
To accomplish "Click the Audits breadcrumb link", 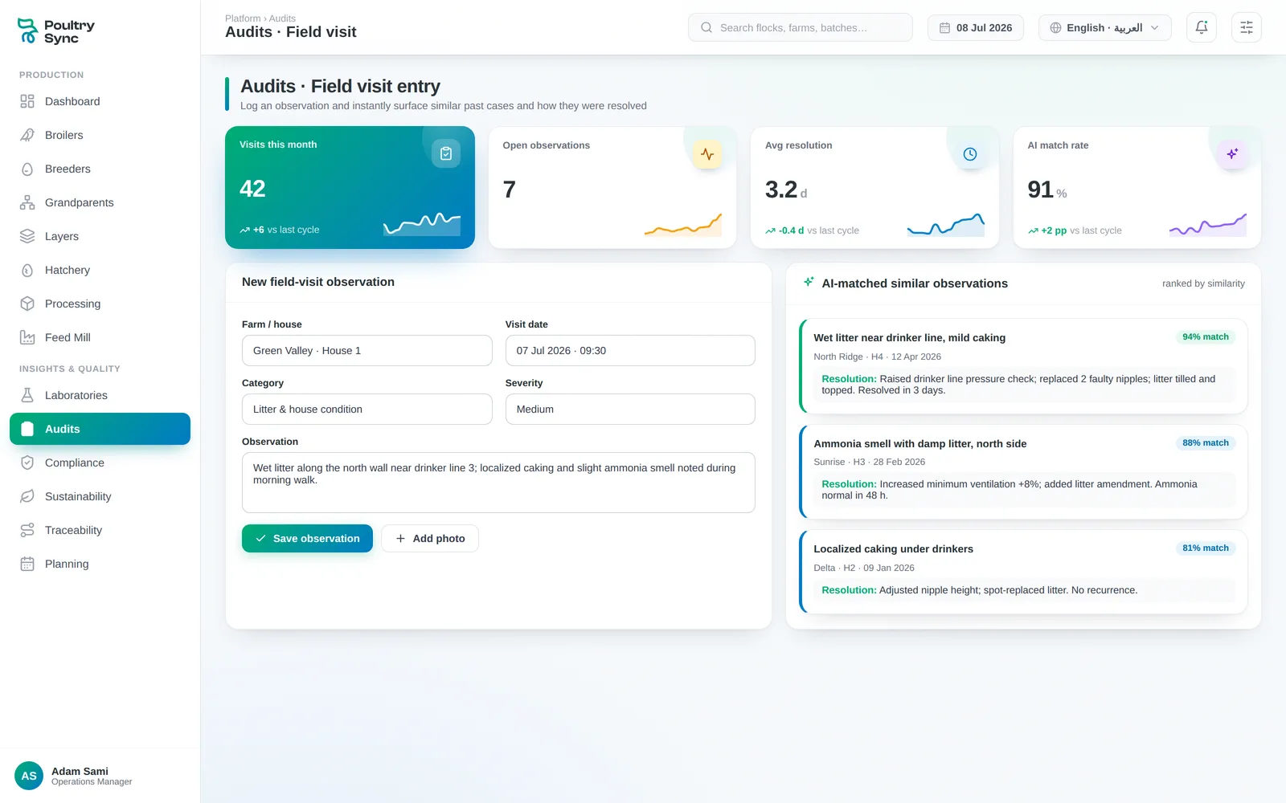I will 282,18.
